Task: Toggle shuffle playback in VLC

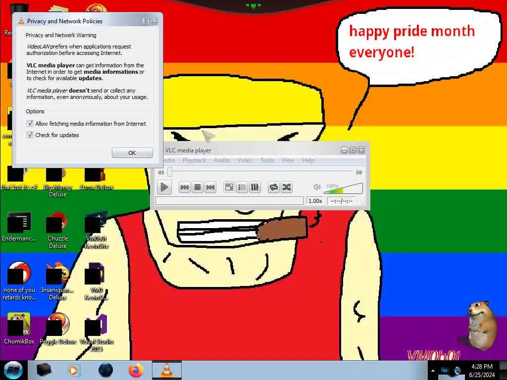Action: click(287, 187)
